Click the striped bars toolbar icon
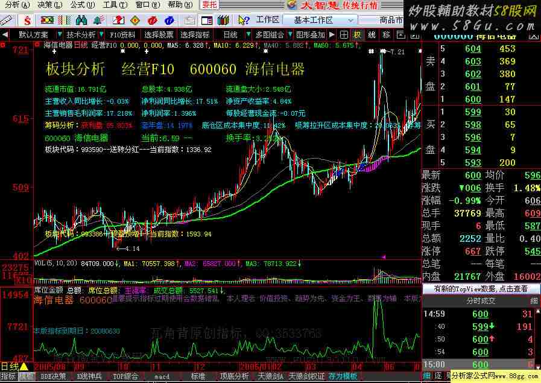Screen dimensions: 541x383 64,21
